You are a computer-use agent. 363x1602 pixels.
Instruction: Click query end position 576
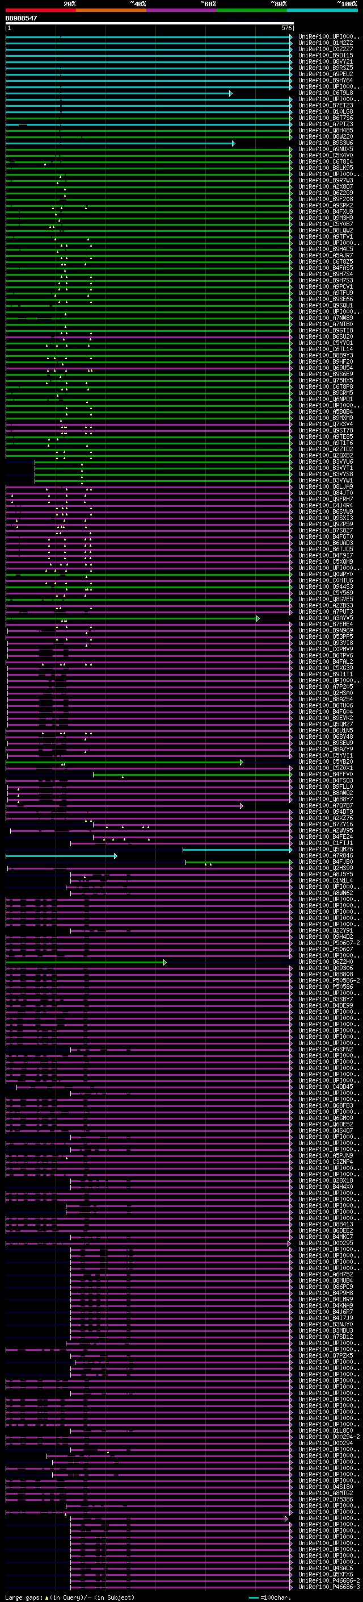click(286, 28)
